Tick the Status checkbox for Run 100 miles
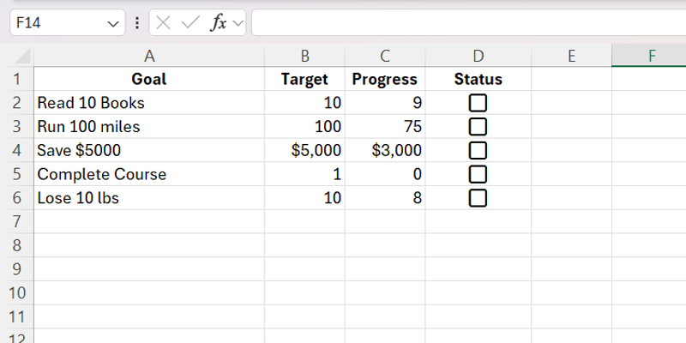The height and width of the screenshot is (343, 686). click(x=478, y=127)
